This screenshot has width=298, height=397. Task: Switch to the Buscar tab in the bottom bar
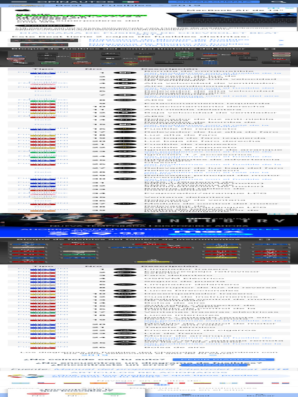[261, 395]
